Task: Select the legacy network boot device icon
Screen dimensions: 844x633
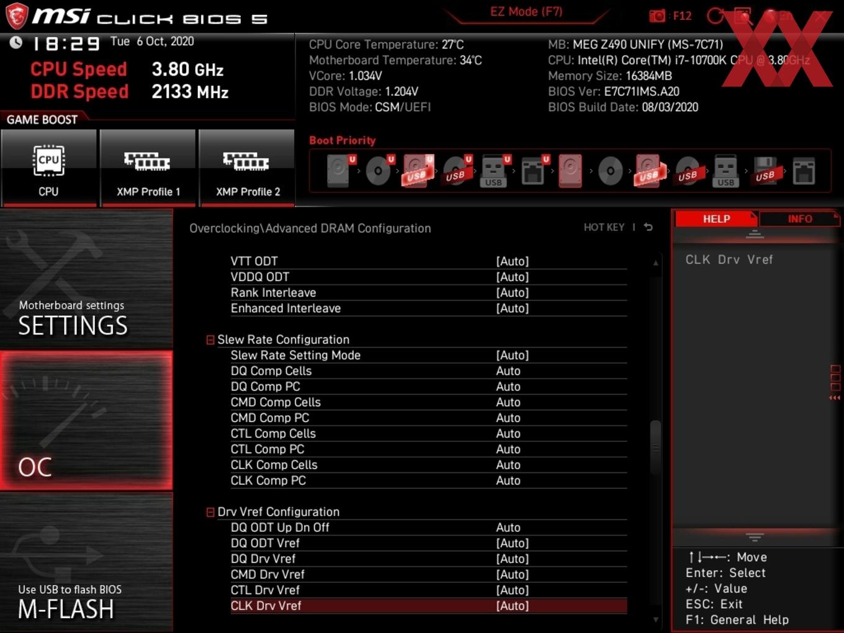Action: [804, 170]
